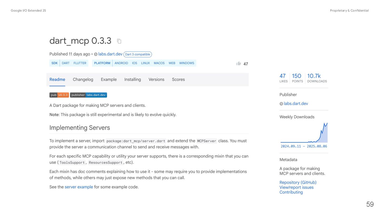Click the publisher labs.dart.dev badge
Viewport: 379px width, 213px height.
pos(88,95)
